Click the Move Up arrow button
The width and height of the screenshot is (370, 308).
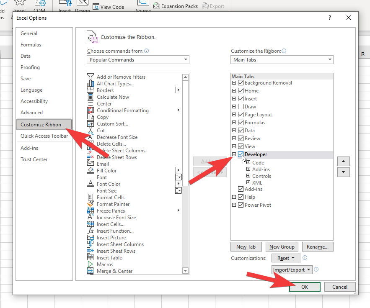click(344, 162)
